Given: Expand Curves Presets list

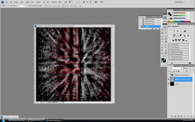Looking at the screenshot, I should 170,47.
